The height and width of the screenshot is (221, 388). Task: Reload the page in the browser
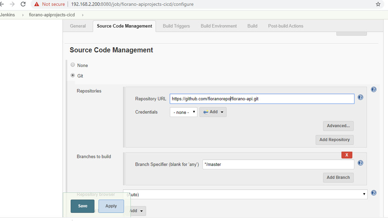(x=23, y=4)
